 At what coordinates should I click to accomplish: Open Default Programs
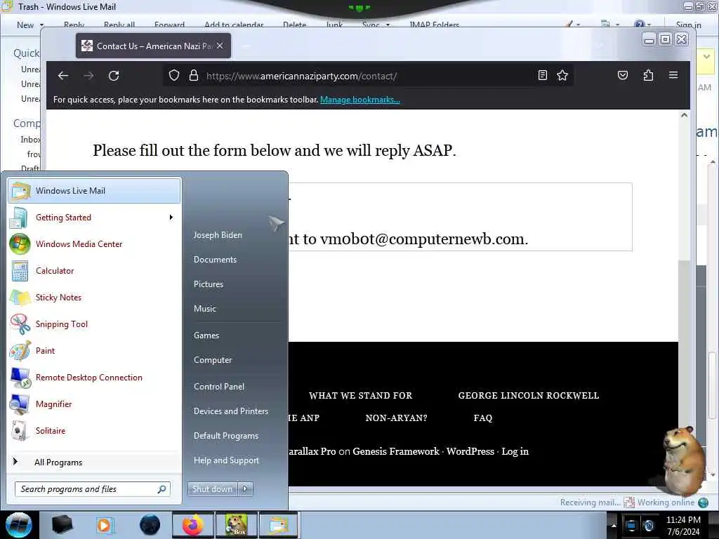226,436
